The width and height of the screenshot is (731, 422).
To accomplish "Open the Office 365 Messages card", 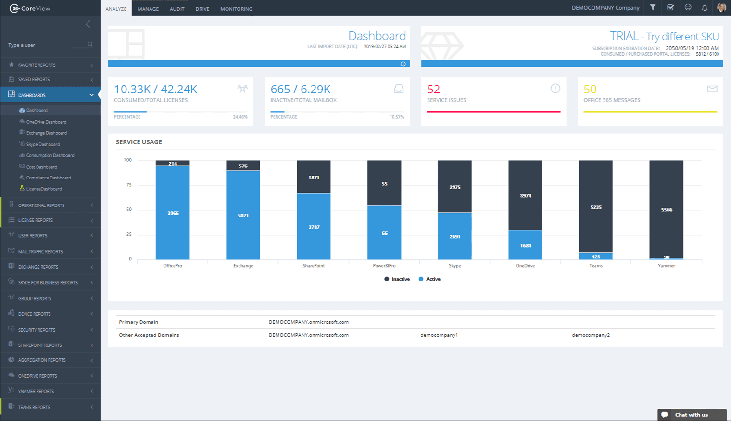I will pyautogui.click(x=650, y=102).
